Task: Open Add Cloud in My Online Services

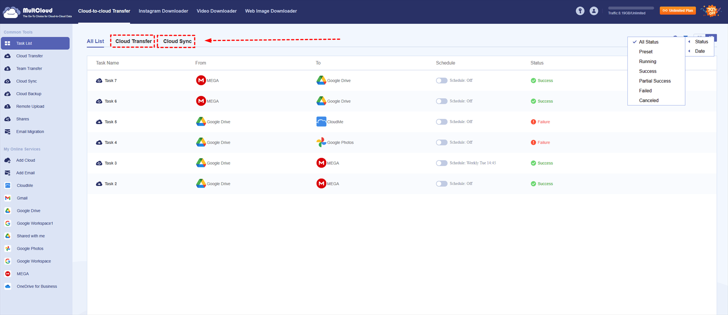Action: 25,160
